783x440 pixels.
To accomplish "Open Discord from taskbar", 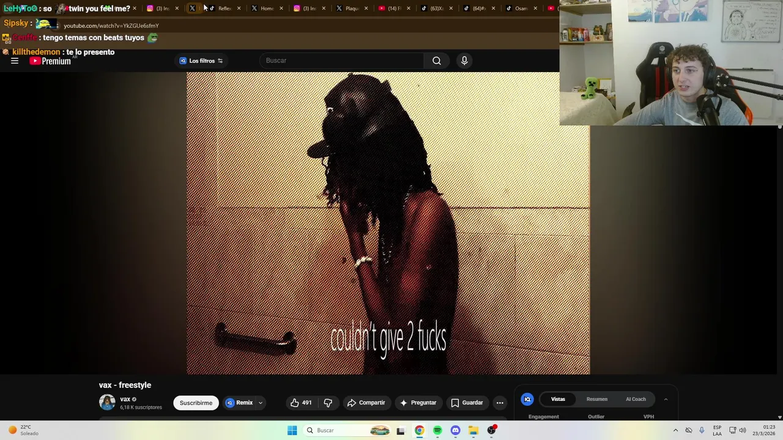I will click(455, 430).
